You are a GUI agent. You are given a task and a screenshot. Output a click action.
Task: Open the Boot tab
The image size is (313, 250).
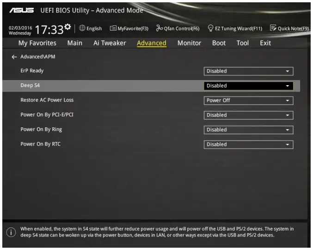[x=219, y=43]
